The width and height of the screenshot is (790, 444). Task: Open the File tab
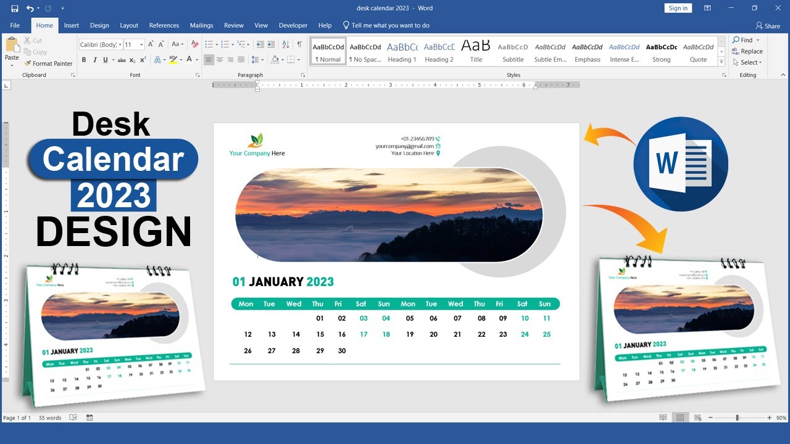(15, 25)
